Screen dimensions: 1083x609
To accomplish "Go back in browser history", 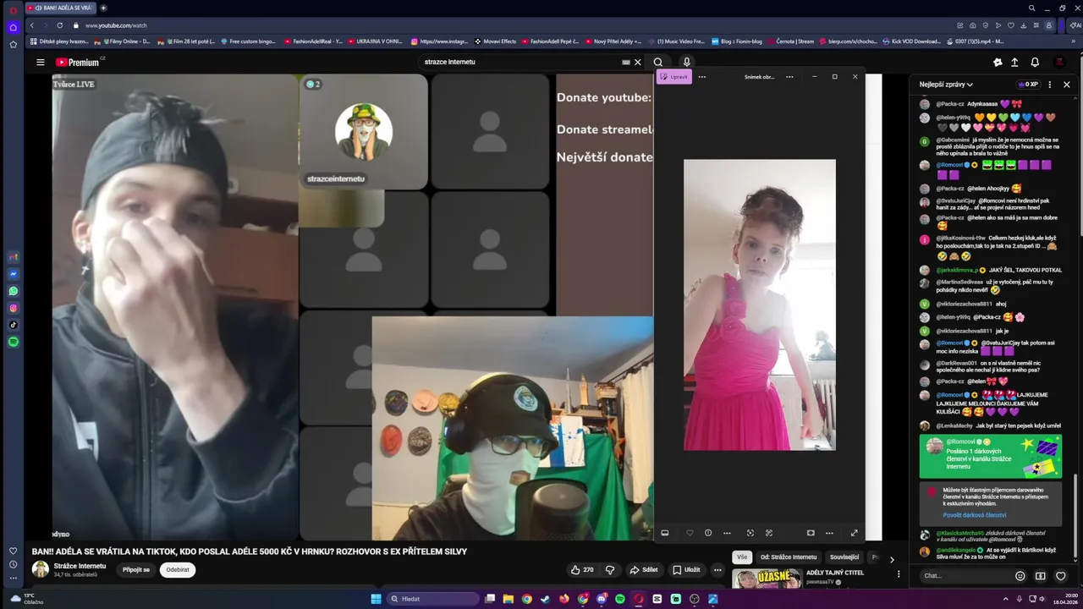I will [x=32, y=25].
